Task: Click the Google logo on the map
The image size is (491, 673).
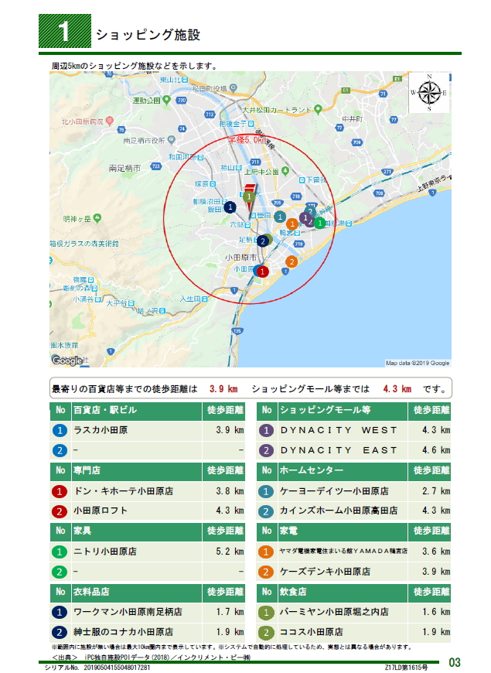Action: click(x=67, y=360)
